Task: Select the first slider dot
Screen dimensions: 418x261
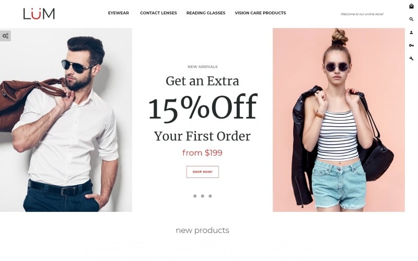Action: (x=195, y=196)
